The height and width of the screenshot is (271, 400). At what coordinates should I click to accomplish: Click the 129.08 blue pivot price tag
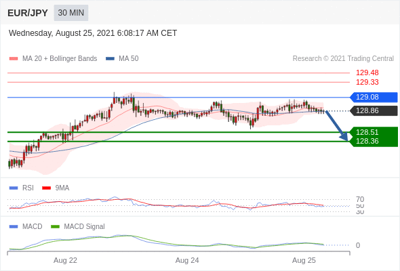(x=374, y=97)
